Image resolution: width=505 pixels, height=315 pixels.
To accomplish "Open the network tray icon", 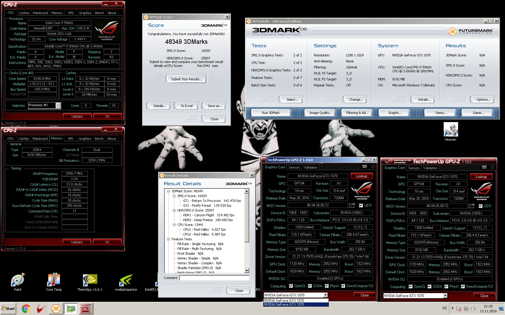I will [466, 309].
